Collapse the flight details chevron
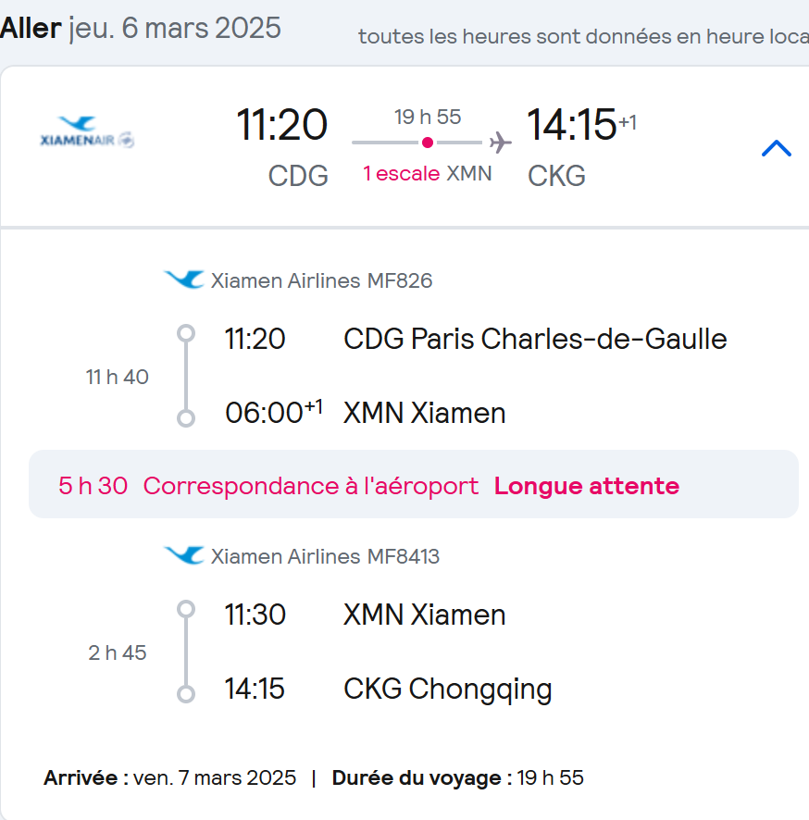The image size is (809, 820). [776, 148]
